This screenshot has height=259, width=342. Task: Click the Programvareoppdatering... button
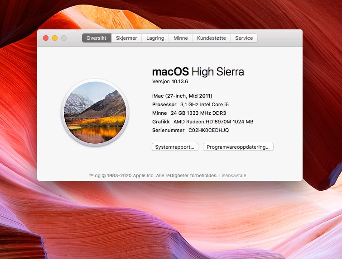pos(238,147)
